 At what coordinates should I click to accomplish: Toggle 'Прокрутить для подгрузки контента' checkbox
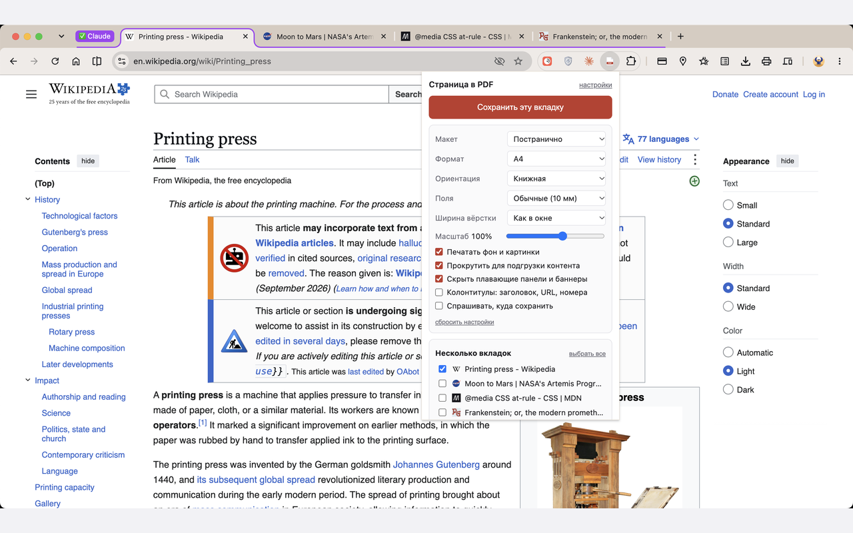(x=439, y=265)
